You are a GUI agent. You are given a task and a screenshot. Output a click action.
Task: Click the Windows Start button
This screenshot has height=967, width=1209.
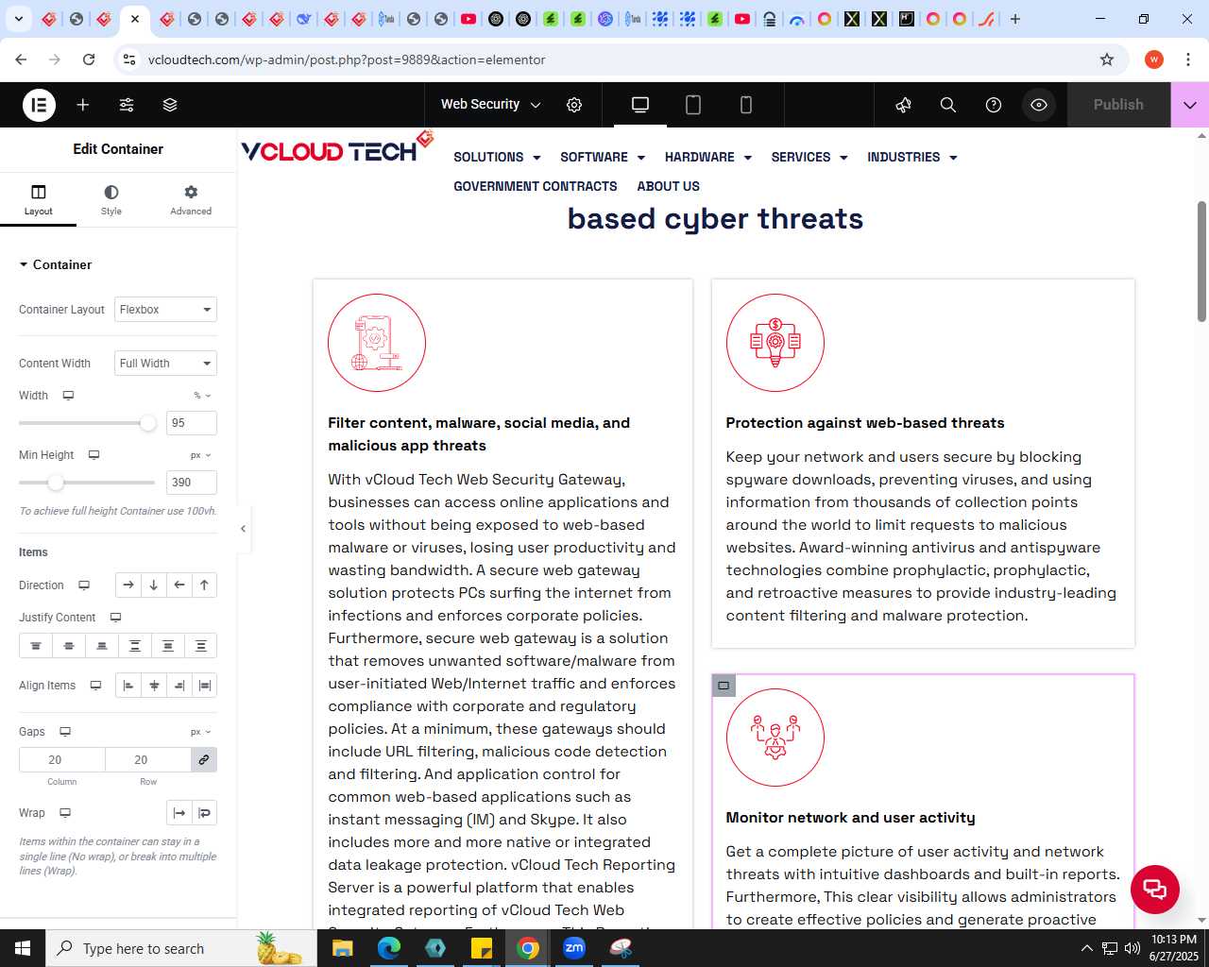[x=23, y=948]
